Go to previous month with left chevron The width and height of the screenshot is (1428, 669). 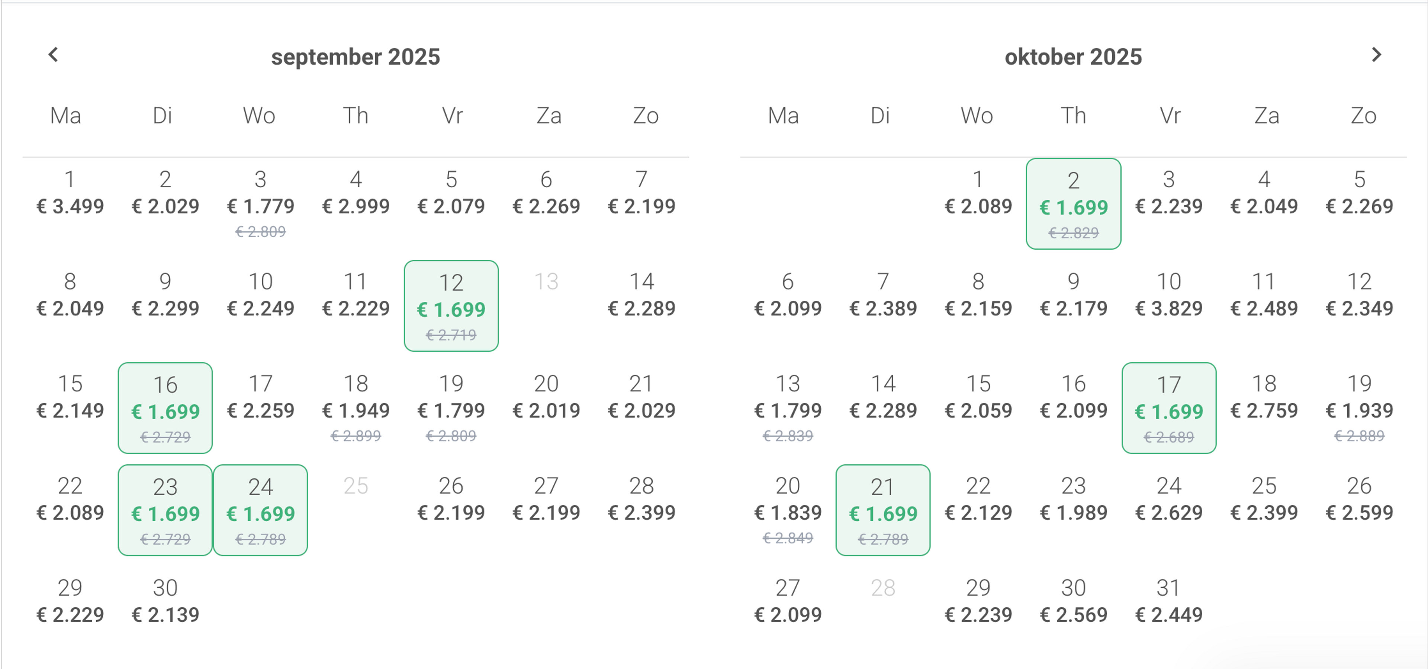(x=53, y=55)
